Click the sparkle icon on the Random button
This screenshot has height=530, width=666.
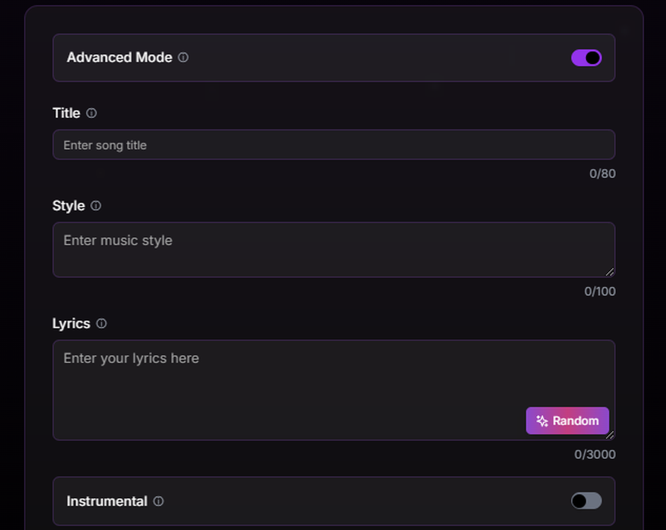542,421
